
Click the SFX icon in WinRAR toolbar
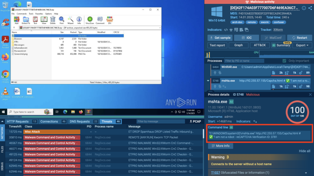click(x=109, y=20)
